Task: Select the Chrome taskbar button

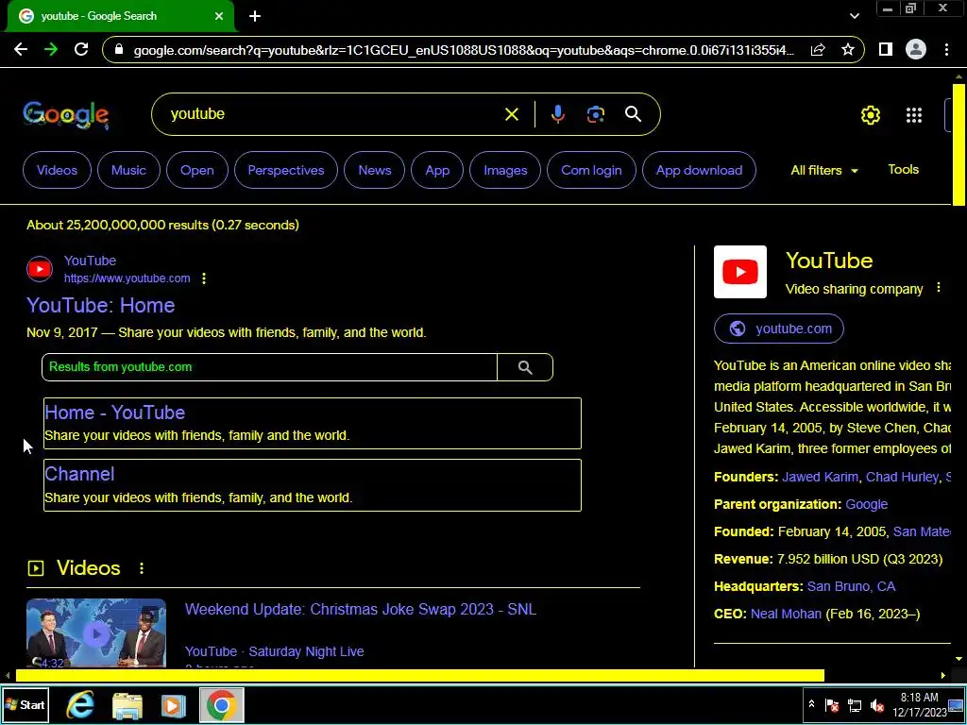Action: 221,704
